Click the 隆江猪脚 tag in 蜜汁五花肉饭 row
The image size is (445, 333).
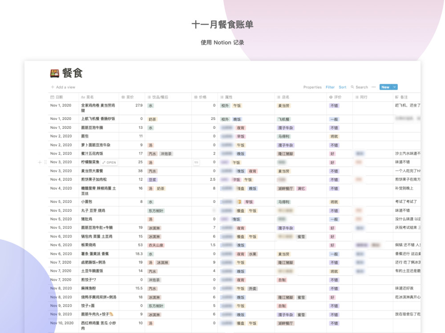click(286, 154)
